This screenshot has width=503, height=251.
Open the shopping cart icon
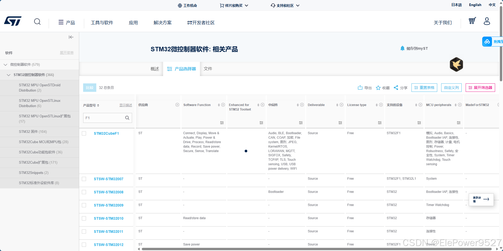pyautogui.click(x=472, y=21)
